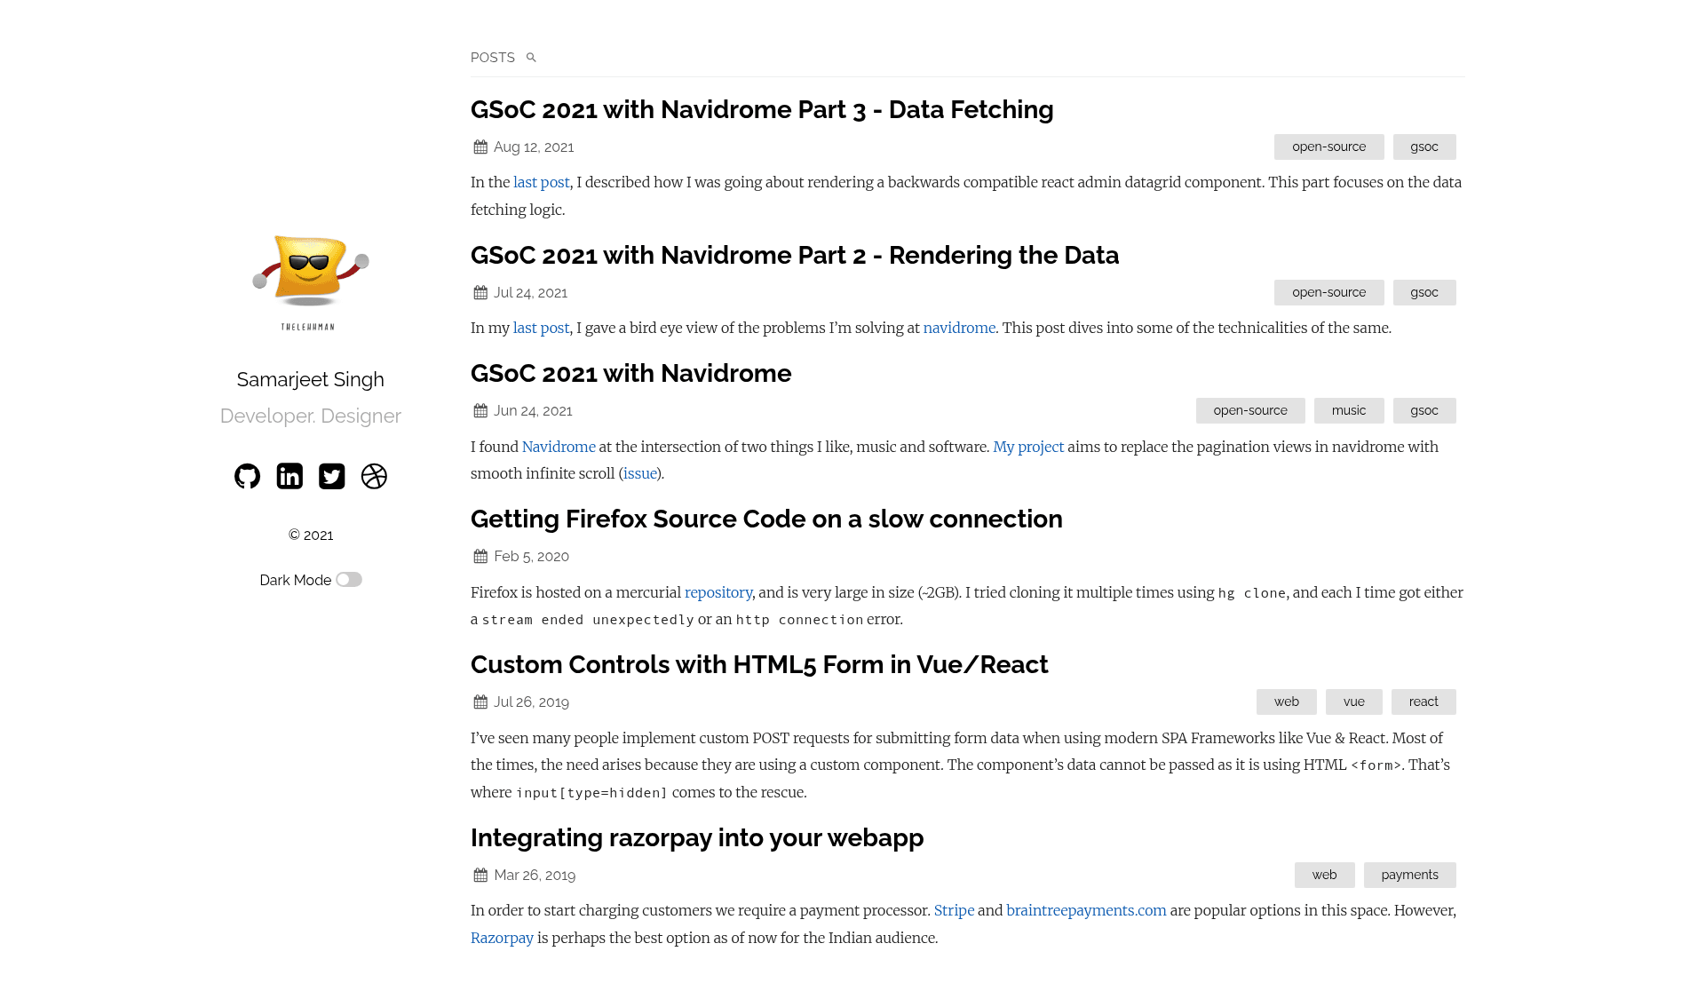
Task: Click the calendar icon beside Aug 12, 2021
Action: [480, 147]
